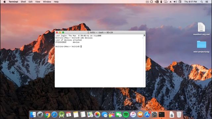Screen dimensions: 212x119
Task: Click the eject icon in menu bar
Action: [171, 2]
